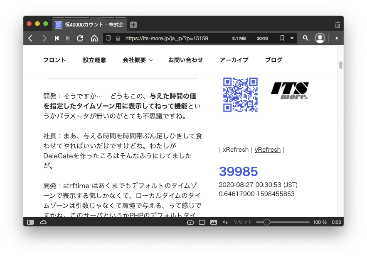The image size is (367, 257).
Task: Open the user profile avatar
Action: tap(320, 38)
